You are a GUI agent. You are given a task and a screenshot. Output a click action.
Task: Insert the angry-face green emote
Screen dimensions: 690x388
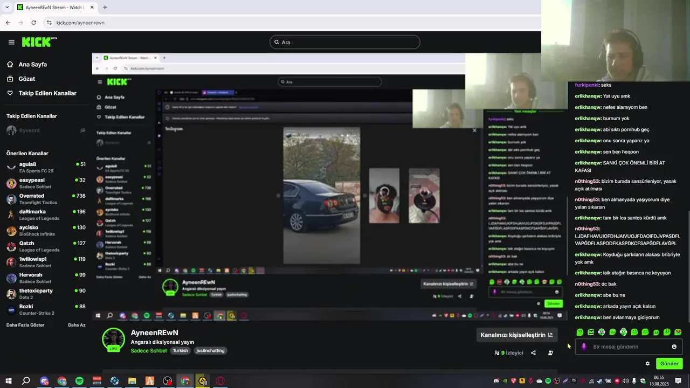pos(591,332)
